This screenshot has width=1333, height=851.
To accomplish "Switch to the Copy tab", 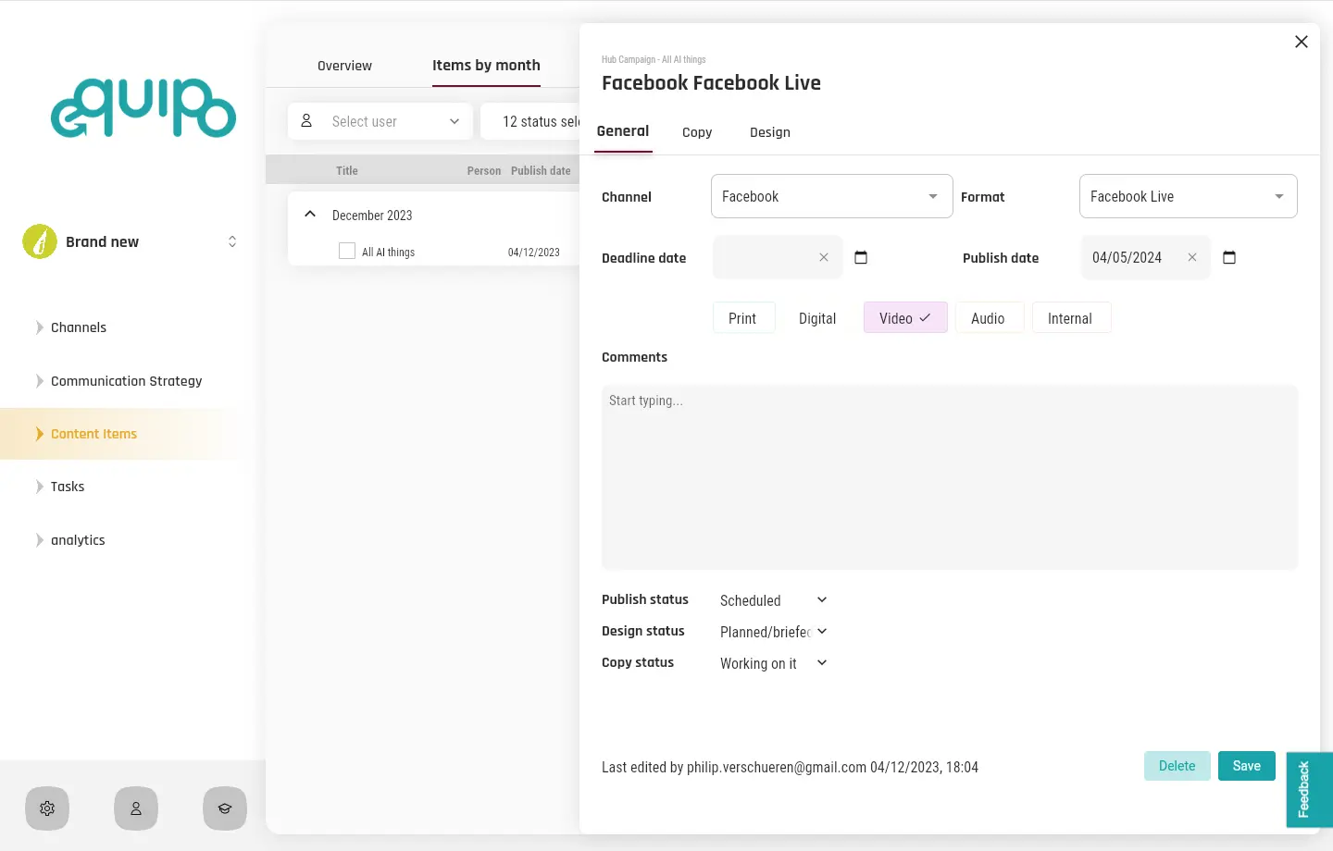I will pos(697,132).
